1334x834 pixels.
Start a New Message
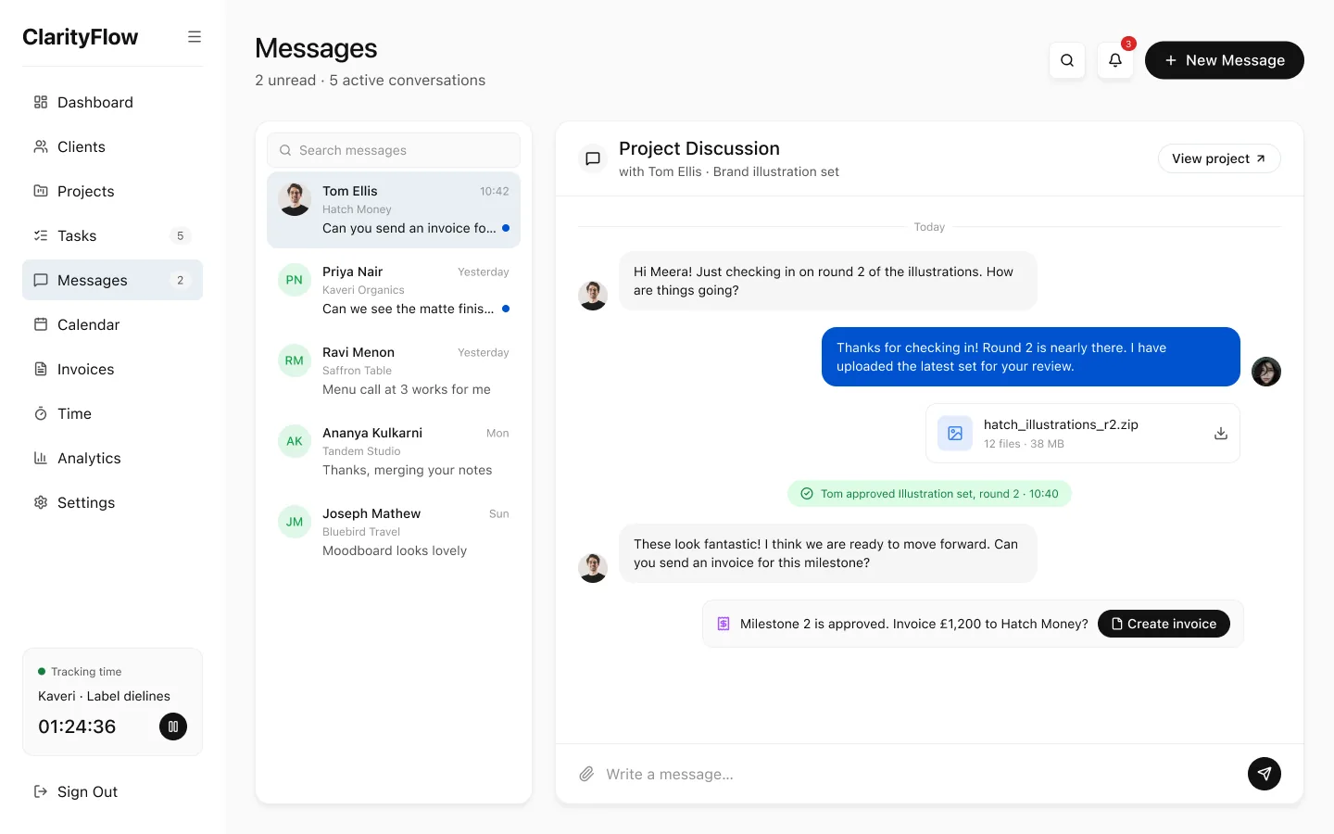(1225, 60)
